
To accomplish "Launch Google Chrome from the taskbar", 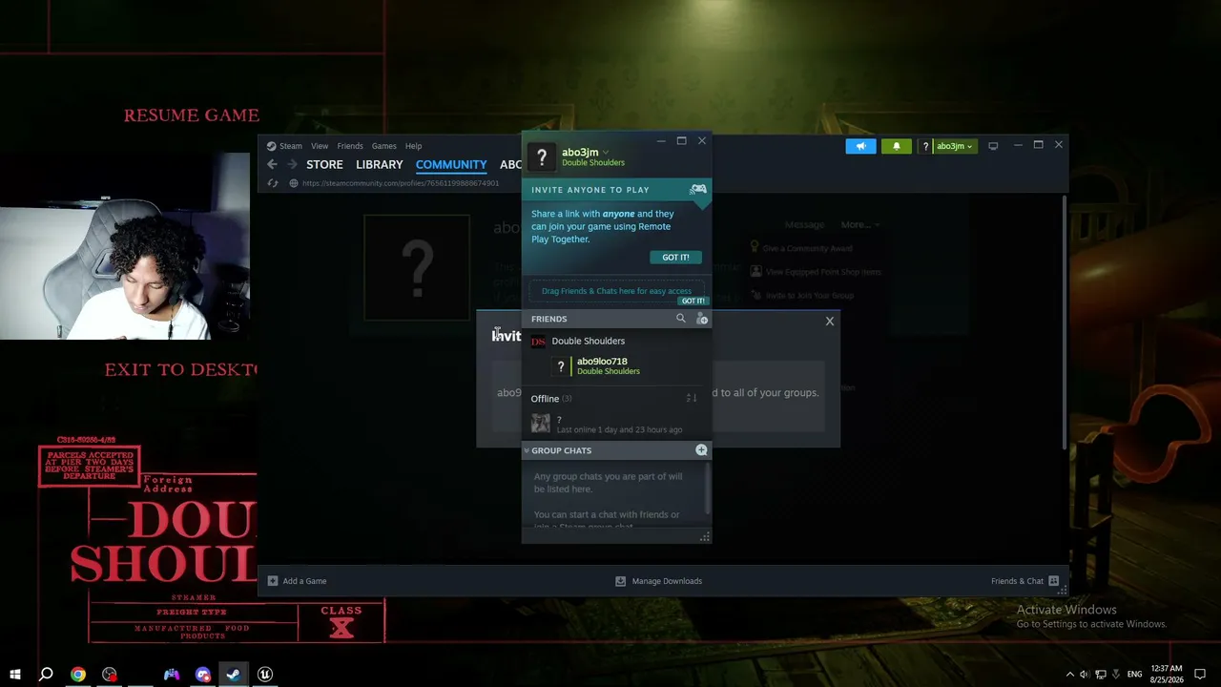I will pos(78,675).
